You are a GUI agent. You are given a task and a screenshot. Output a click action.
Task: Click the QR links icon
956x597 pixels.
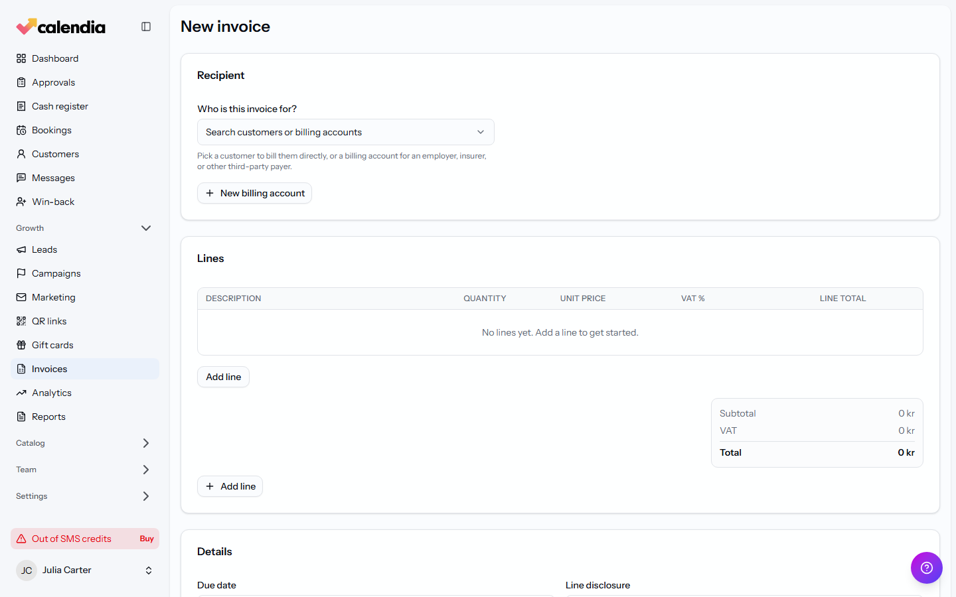click(x=21, y=321)
